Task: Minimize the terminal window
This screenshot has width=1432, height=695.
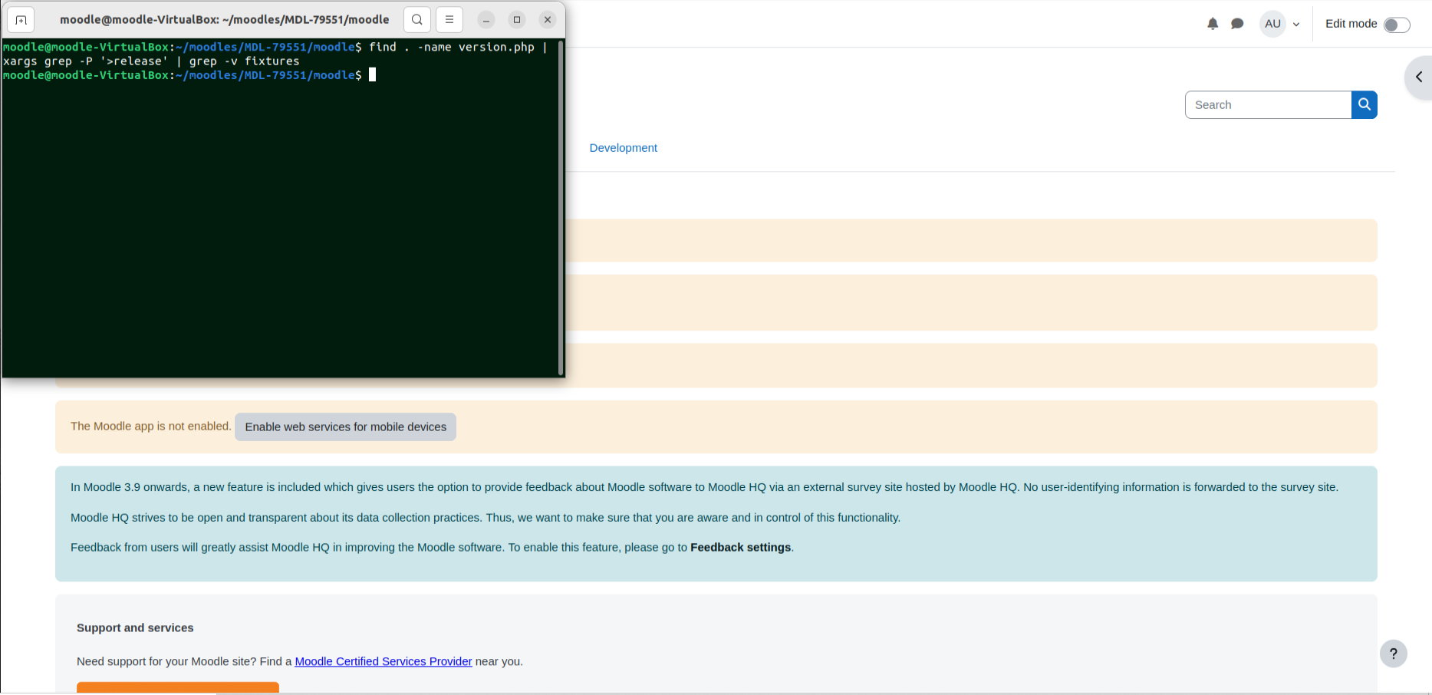Action: pyautogui.click(x=486, y=20)
